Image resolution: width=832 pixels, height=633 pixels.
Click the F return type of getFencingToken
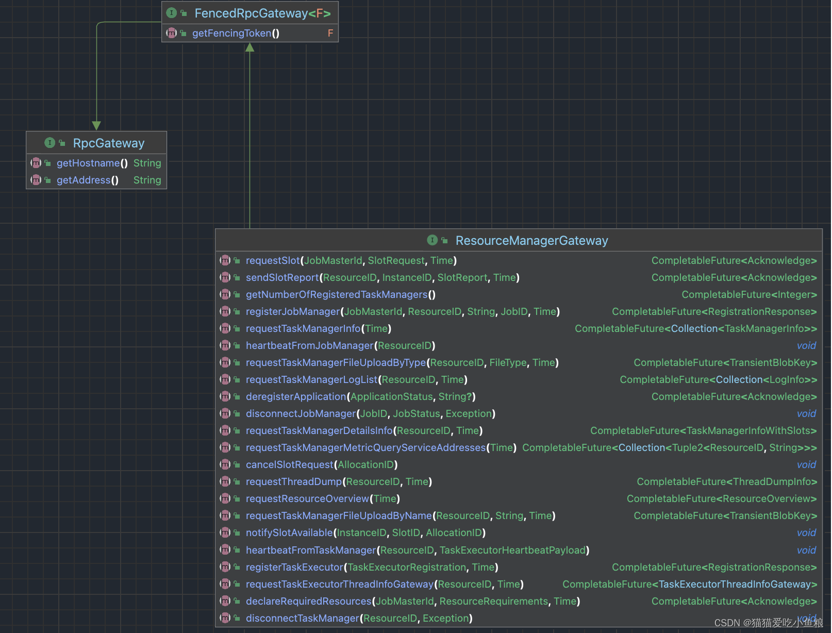point(330,34)
